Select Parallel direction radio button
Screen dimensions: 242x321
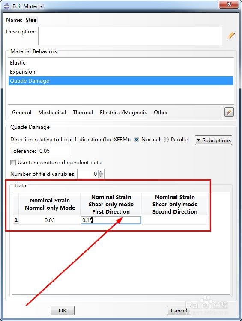(166, 140)
